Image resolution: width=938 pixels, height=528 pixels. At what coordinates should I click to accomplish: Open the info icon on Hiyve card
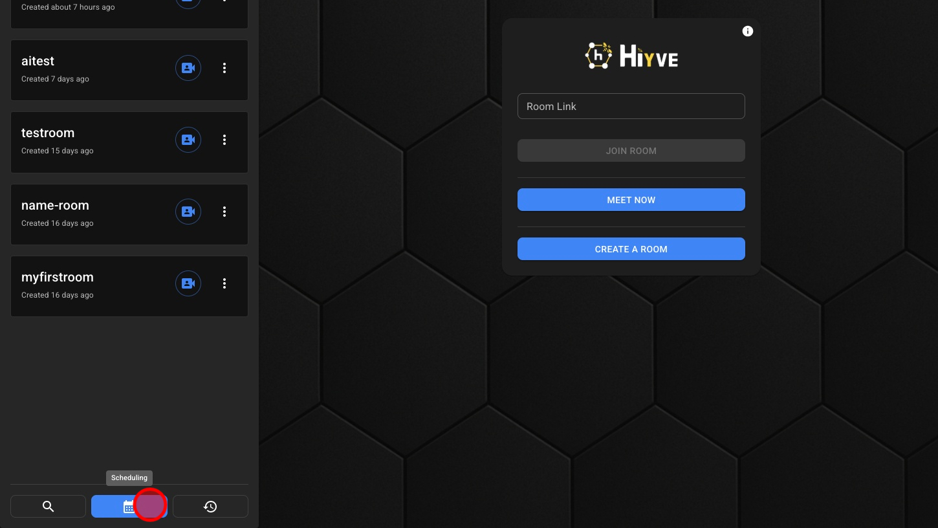click(748, 31)
